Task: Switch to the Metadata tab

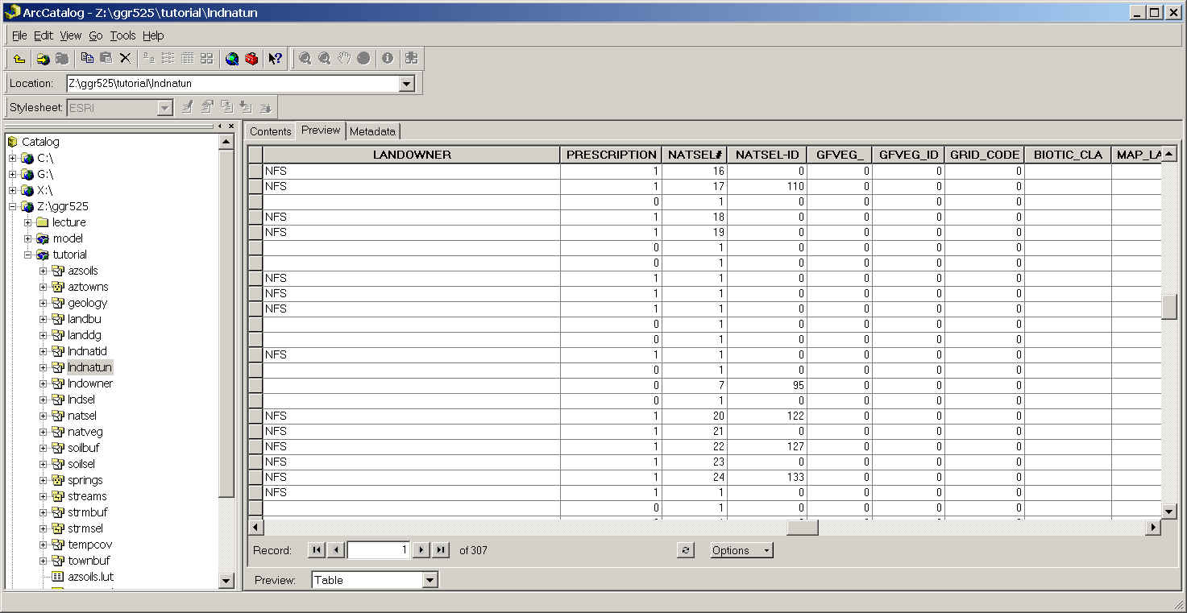Action: [x=372, y=131]
